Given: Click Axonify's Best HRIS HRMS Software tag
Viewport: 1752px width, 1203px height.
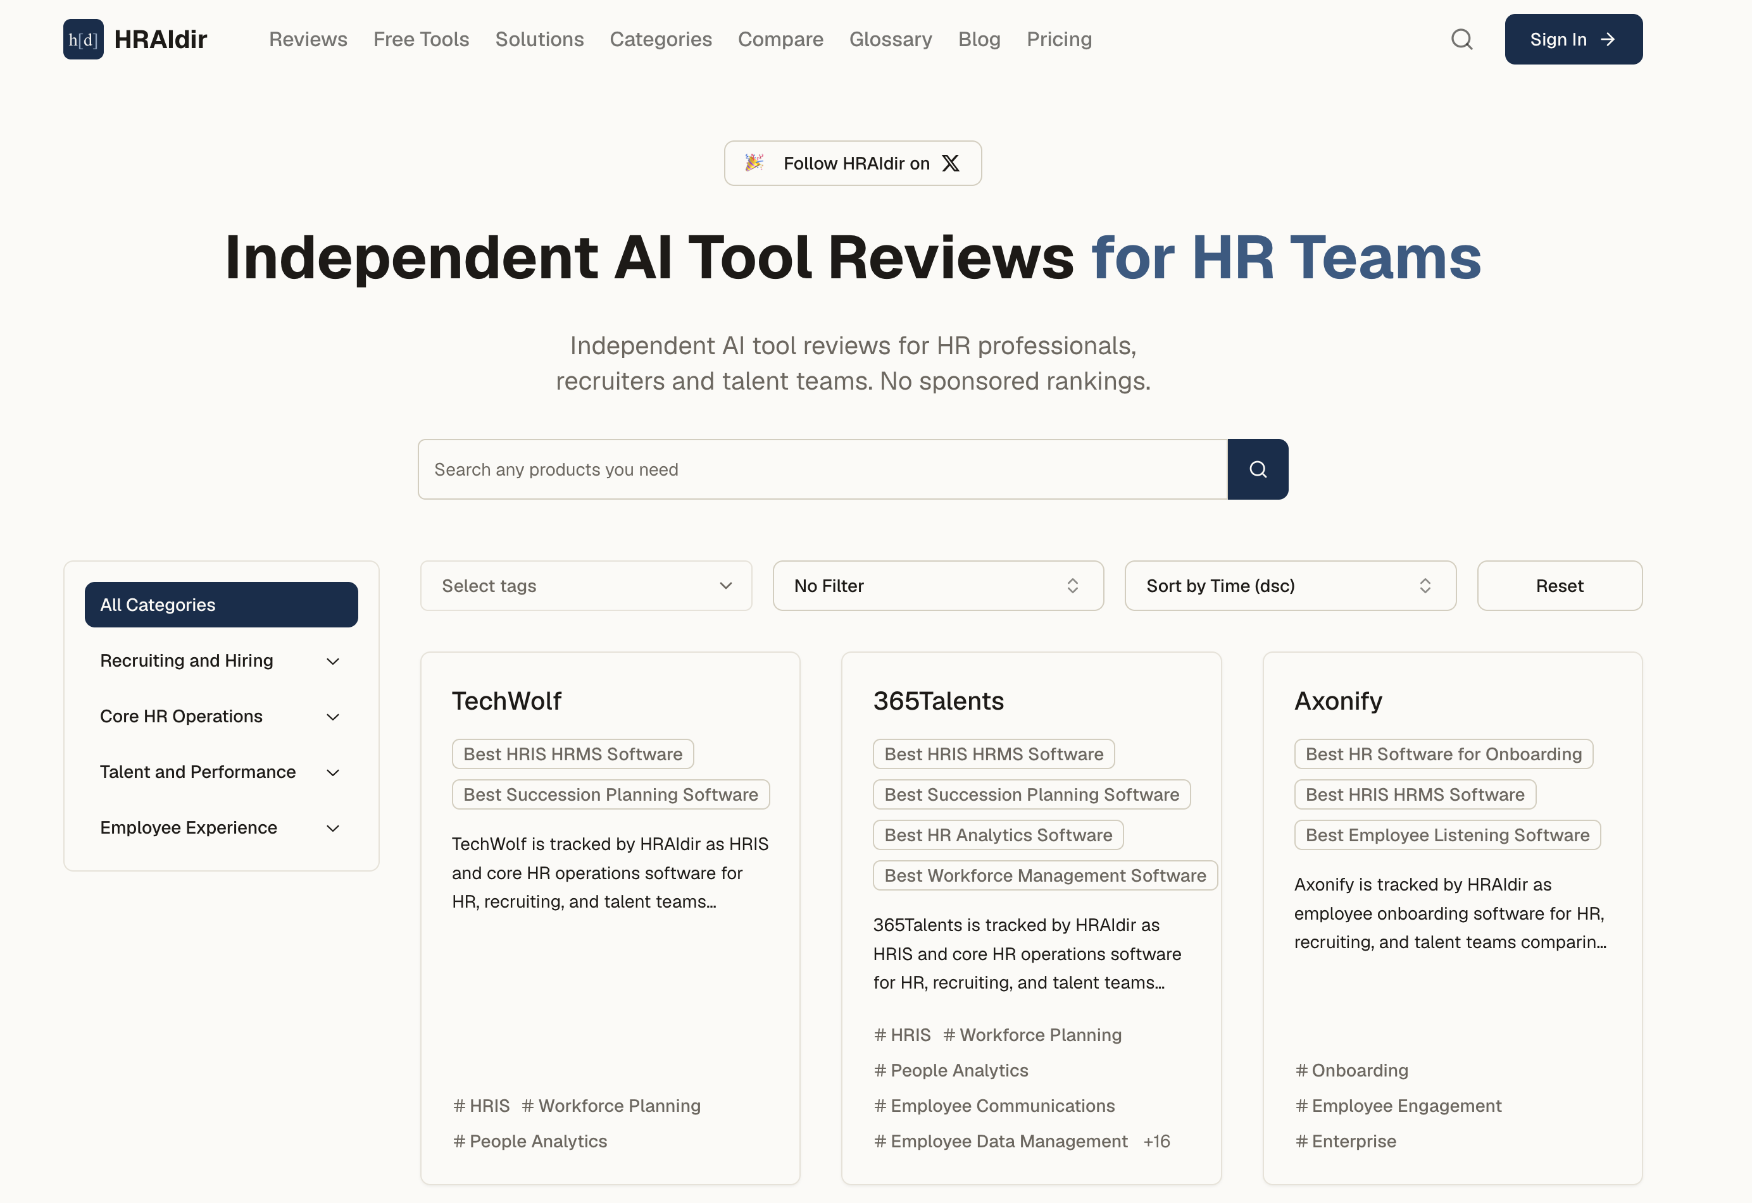Looking at the screenshot, I should point(1415,794).
